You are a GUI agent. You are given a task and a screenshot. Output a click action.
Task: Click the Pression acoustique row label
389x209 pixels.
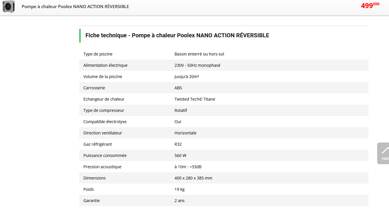point(102,167)
